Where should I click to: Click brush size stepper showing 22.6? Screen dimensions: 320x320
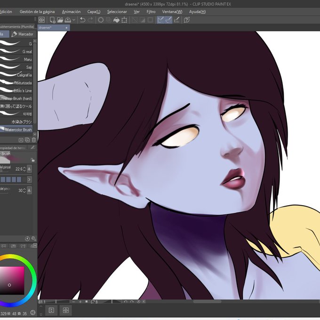point(24,169)
